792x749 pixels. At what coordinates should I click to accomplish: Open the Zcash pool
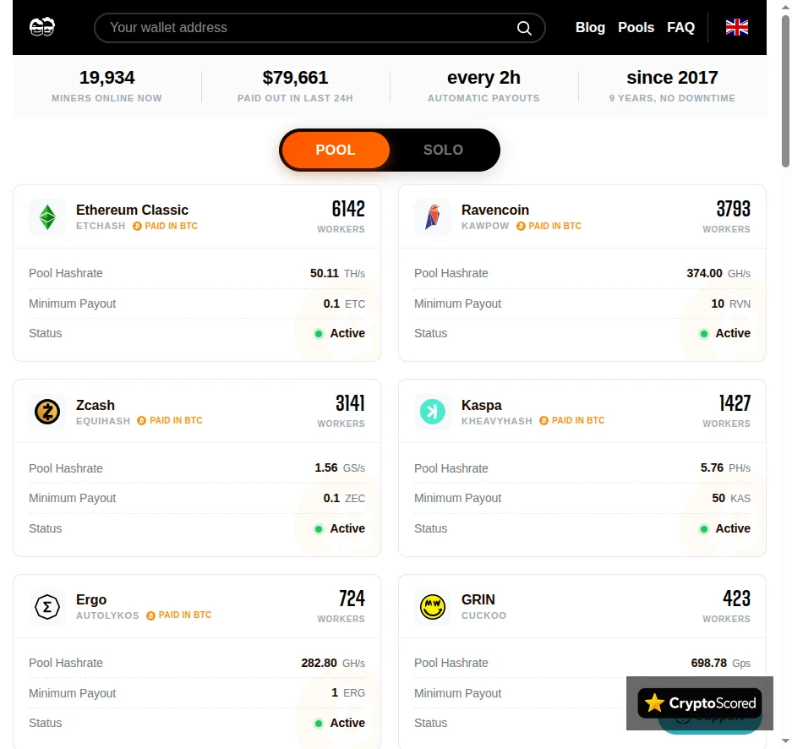196,467
